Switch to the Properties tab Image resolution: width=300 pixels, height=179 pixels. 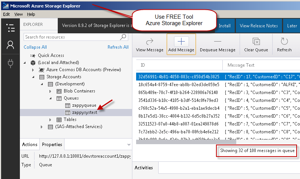(52, 145)
